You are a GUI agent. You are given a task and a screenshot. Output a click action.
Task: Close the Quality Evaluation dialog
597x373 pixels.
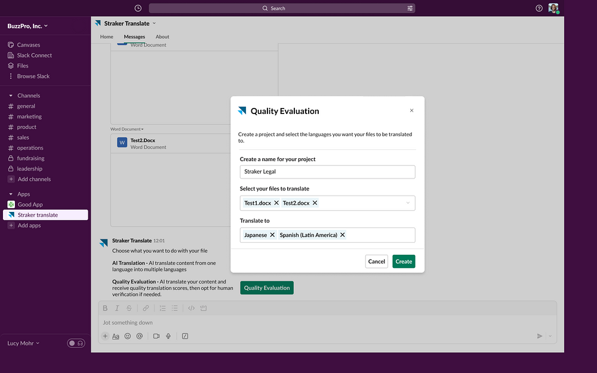411,110
